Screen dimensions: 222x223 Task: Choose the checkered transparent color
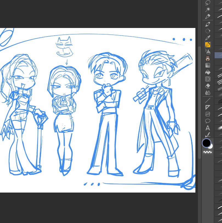[x=208, y=152]
